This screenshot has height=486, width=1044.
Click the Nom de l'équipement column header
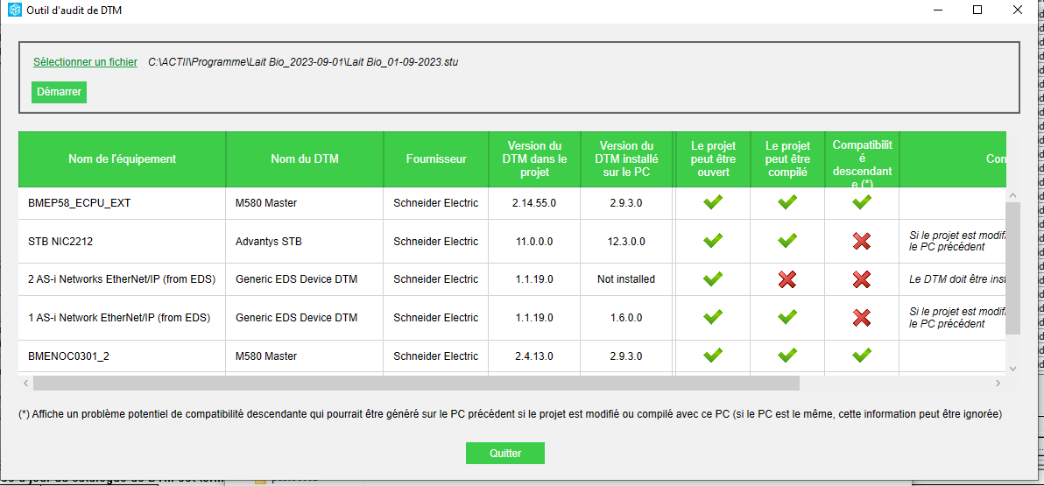click(x=122, y=159)
